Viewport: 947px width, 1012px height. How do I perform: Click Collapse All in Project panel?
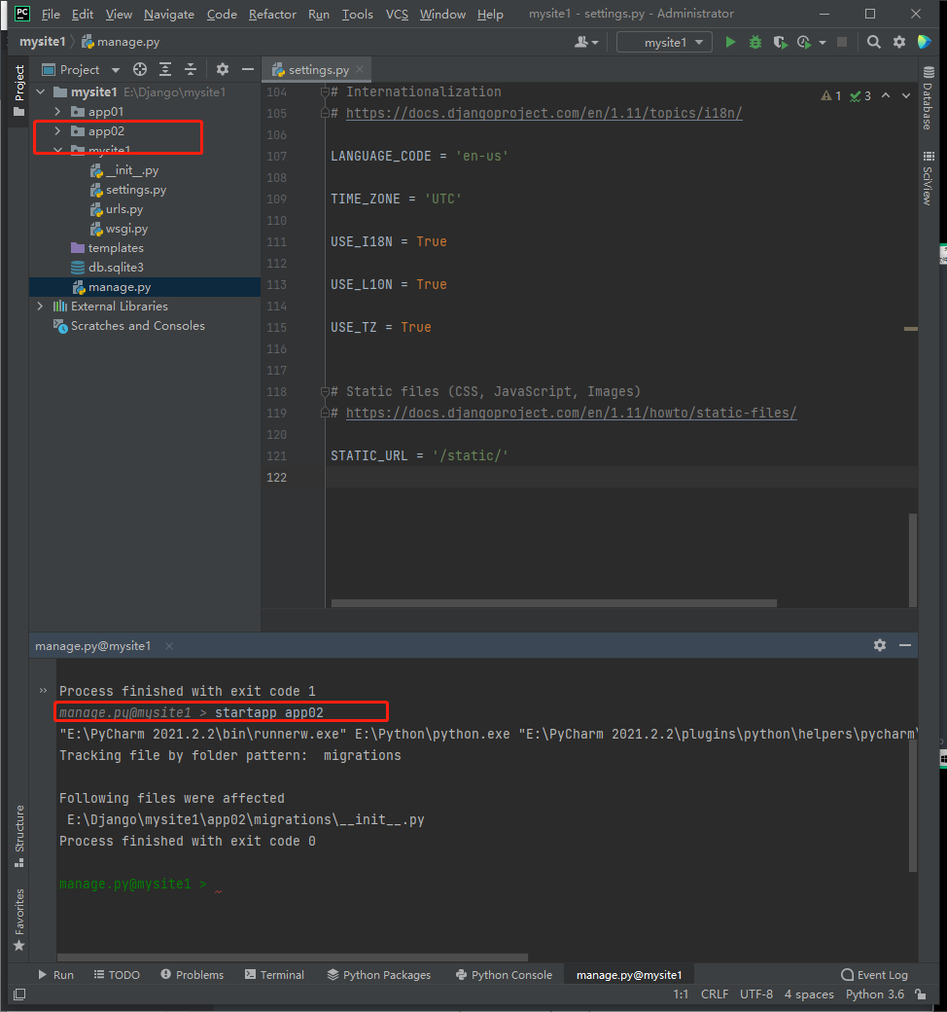pos(191,69)
